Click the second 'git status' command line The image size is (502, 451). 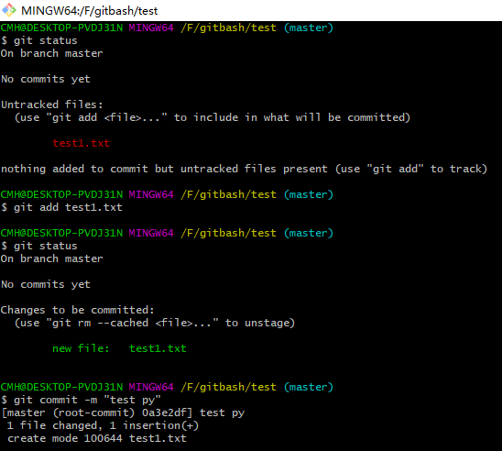click(x=39, y=246)
